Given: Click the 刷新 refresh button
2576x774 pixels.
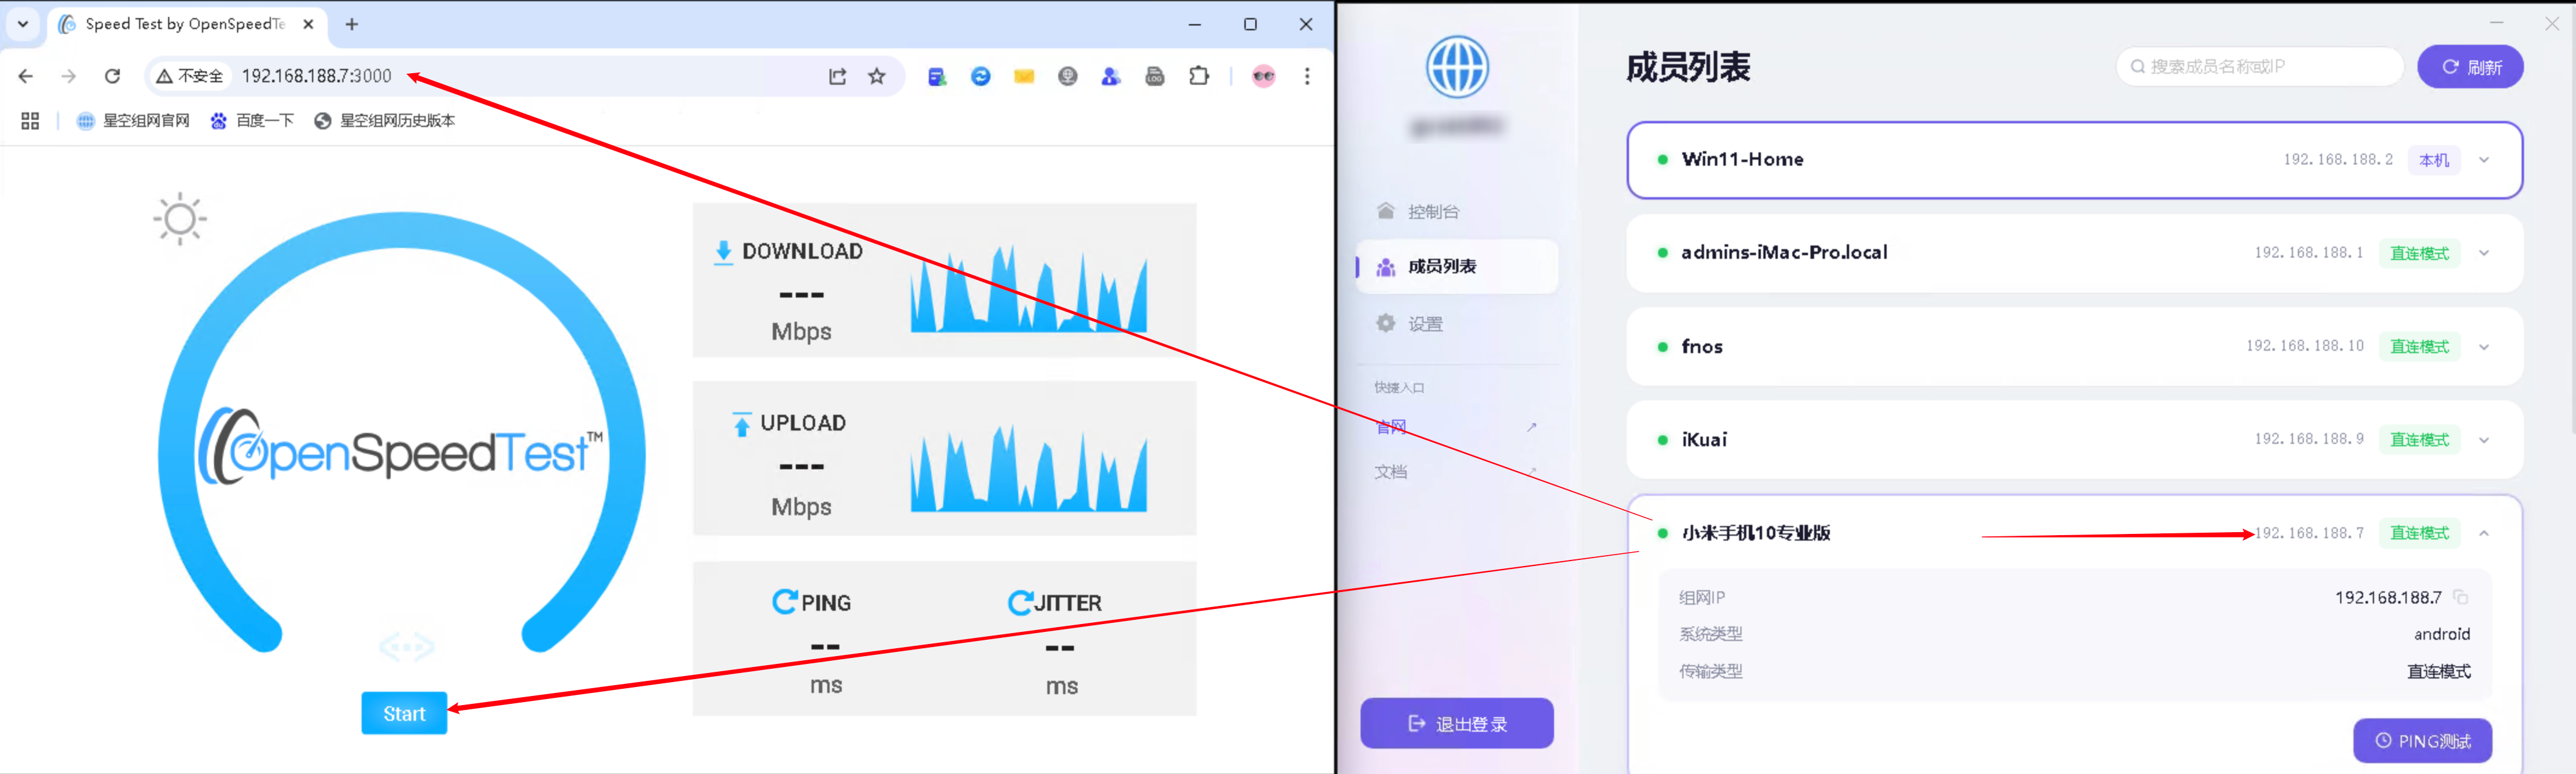Looking at the screenshot, I should tap(2469, 67).
